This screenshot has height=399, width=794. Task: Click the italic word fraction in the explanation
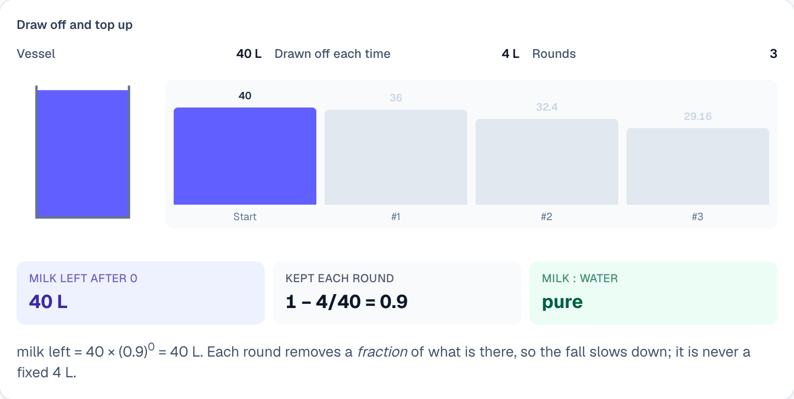[x=383, y=352]
